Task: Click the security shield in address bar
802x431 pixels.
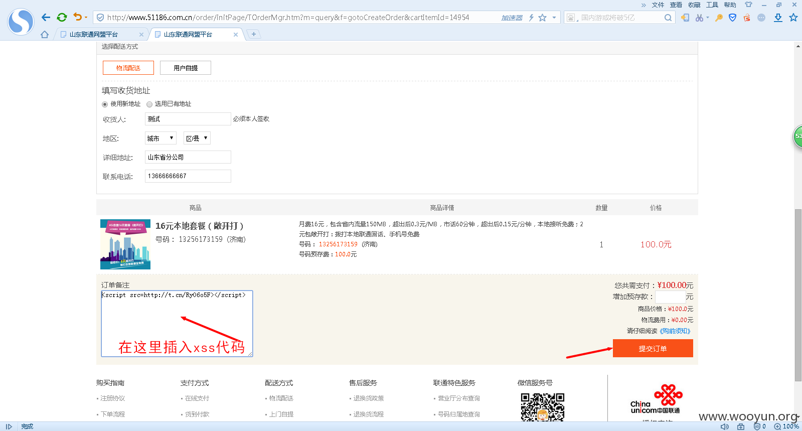Action: [100, 18]
